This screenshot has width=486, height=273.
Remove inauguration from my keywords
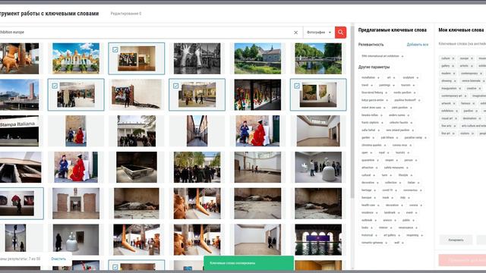pos(460,89)
